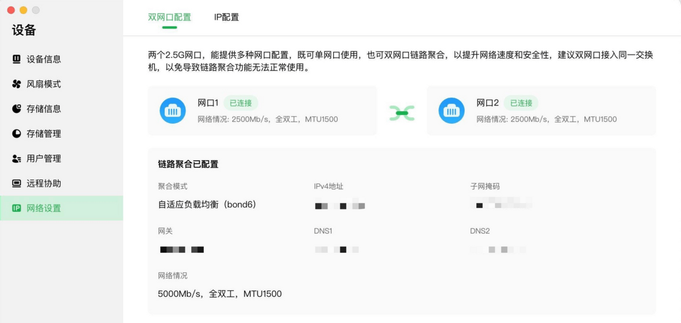Click the green IP icon beside 网络设置
This screenshot has width=681, height=323.
pyautogui.click(x=16, y=208)
